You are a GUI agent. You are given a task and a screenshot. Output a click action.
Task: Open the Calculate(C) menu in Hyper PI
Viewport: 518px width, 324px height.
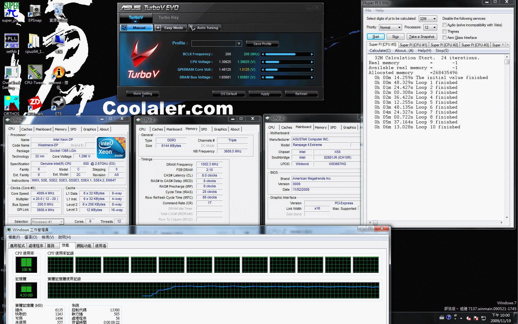(x=380, y=51)
